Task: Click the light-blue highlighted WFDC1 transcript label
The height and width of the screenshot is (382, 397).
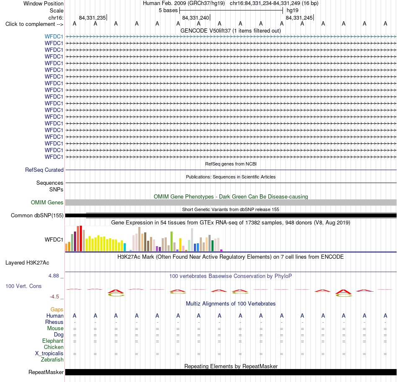Action: 53,36
